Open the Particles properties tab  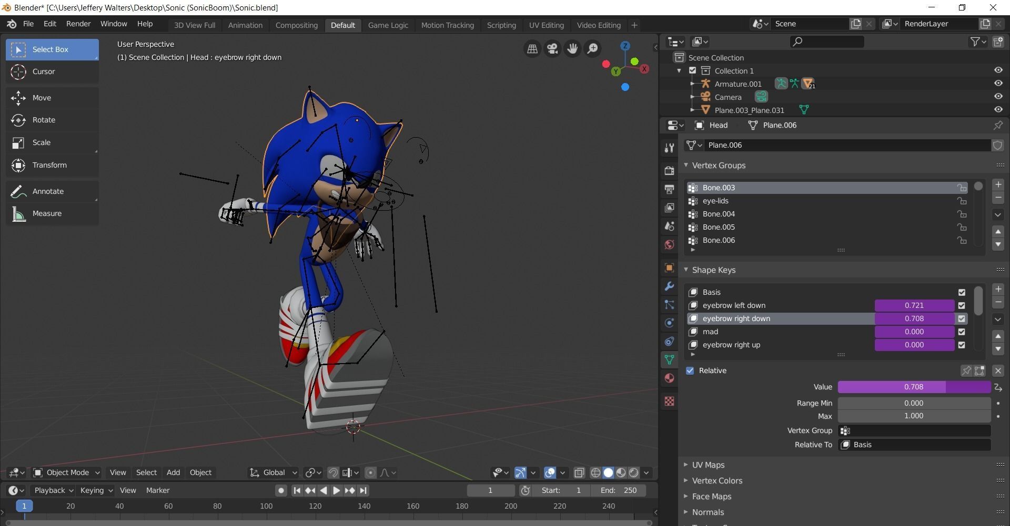(669, 305)
